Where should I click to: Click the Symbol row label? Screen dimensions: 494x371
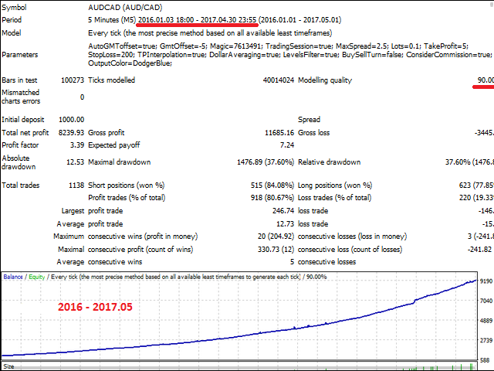14,7
